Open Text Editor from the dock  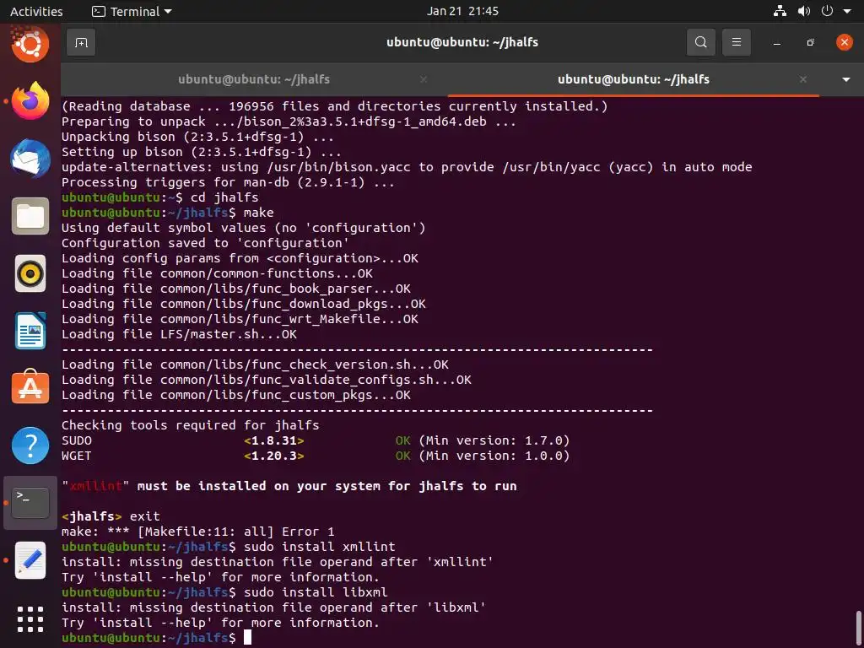30,560
